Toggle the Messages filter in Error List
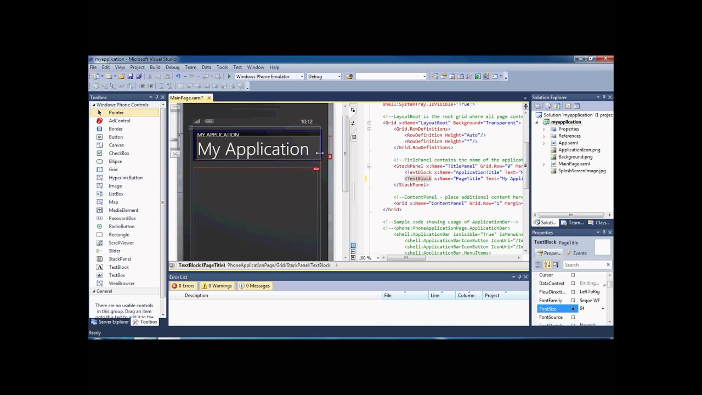The height and width of the screenshot is (395, 702). pos(254,286)
